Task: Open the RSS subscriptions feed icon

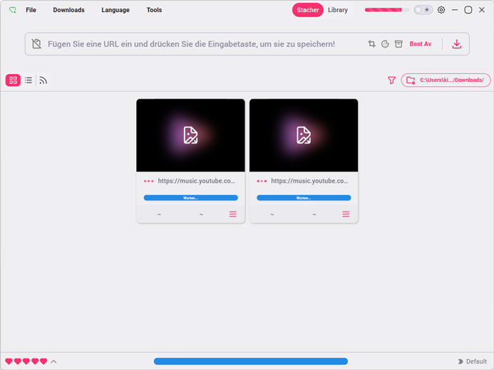Action: 43,80
